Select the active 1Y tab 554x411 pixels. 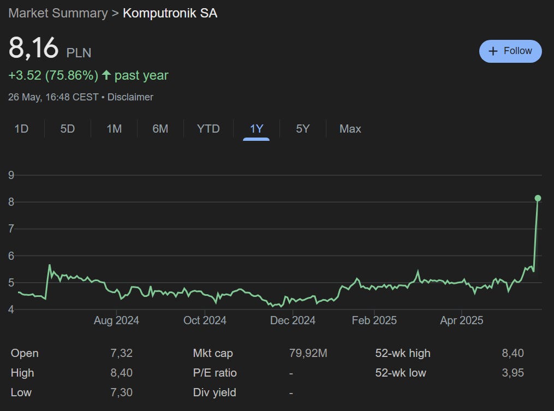[257, 129]
